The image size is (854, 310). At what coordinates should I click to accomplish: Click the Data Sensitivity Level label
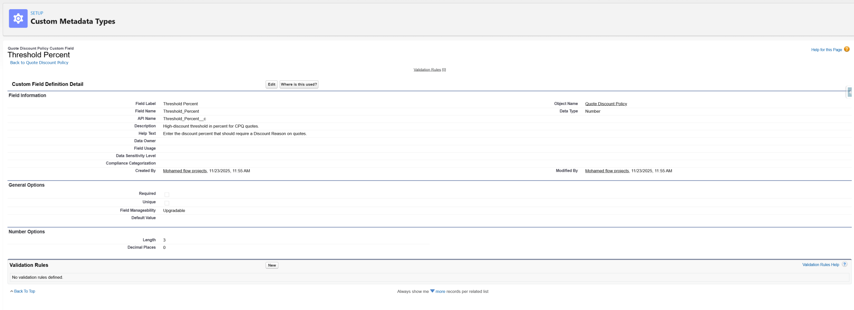click(136, 156)
